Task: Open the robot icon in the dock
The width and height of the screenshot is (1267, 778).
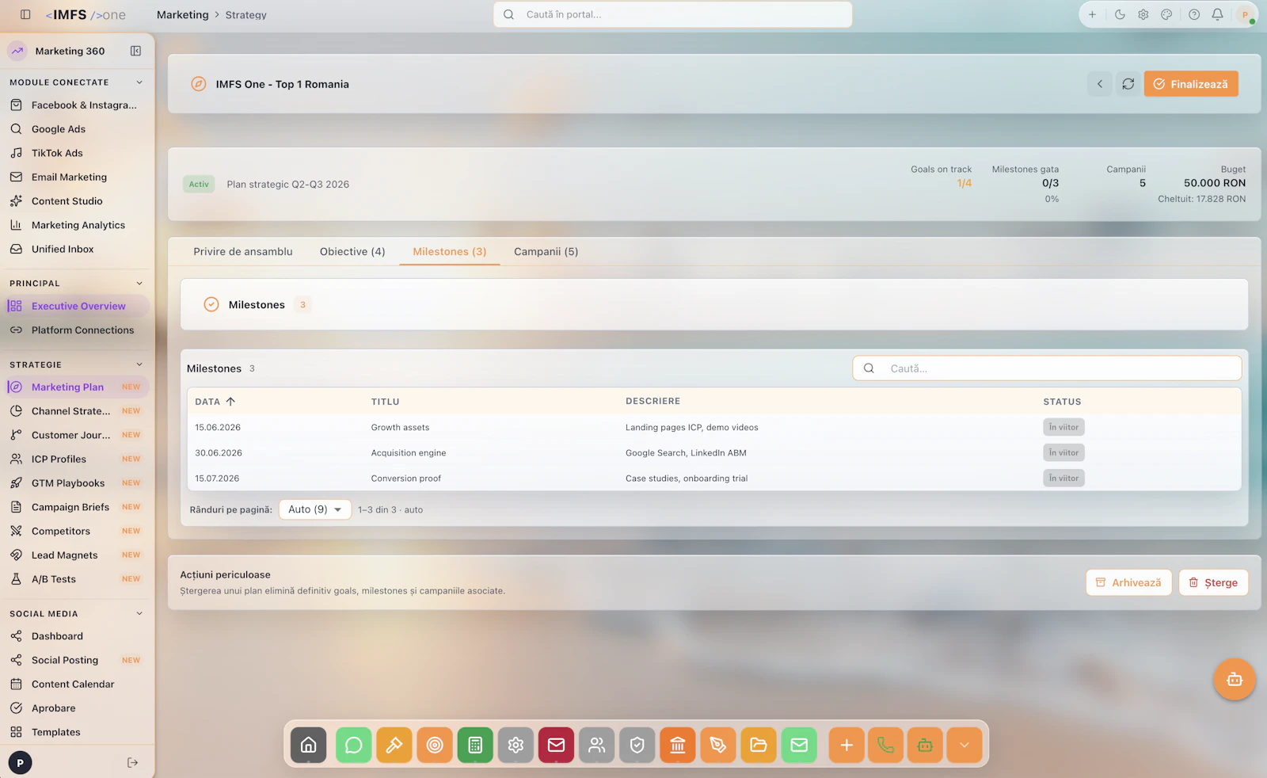Action: click(x=925, y=745)
